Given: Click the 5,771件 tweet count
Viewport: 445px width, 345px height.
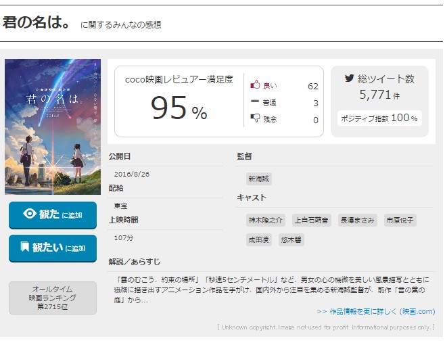Looking at the screenshot, I should (379, 95).
